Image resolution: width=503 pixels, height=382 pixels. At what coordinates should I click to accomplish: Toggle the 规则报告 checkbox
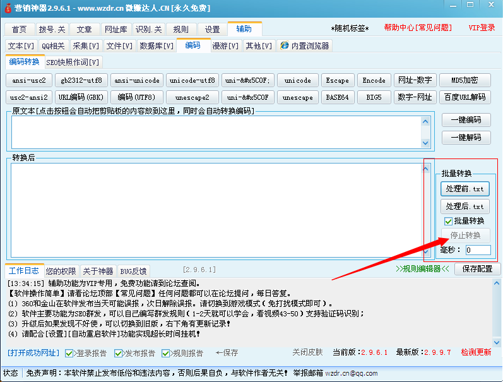coord(165,354)
